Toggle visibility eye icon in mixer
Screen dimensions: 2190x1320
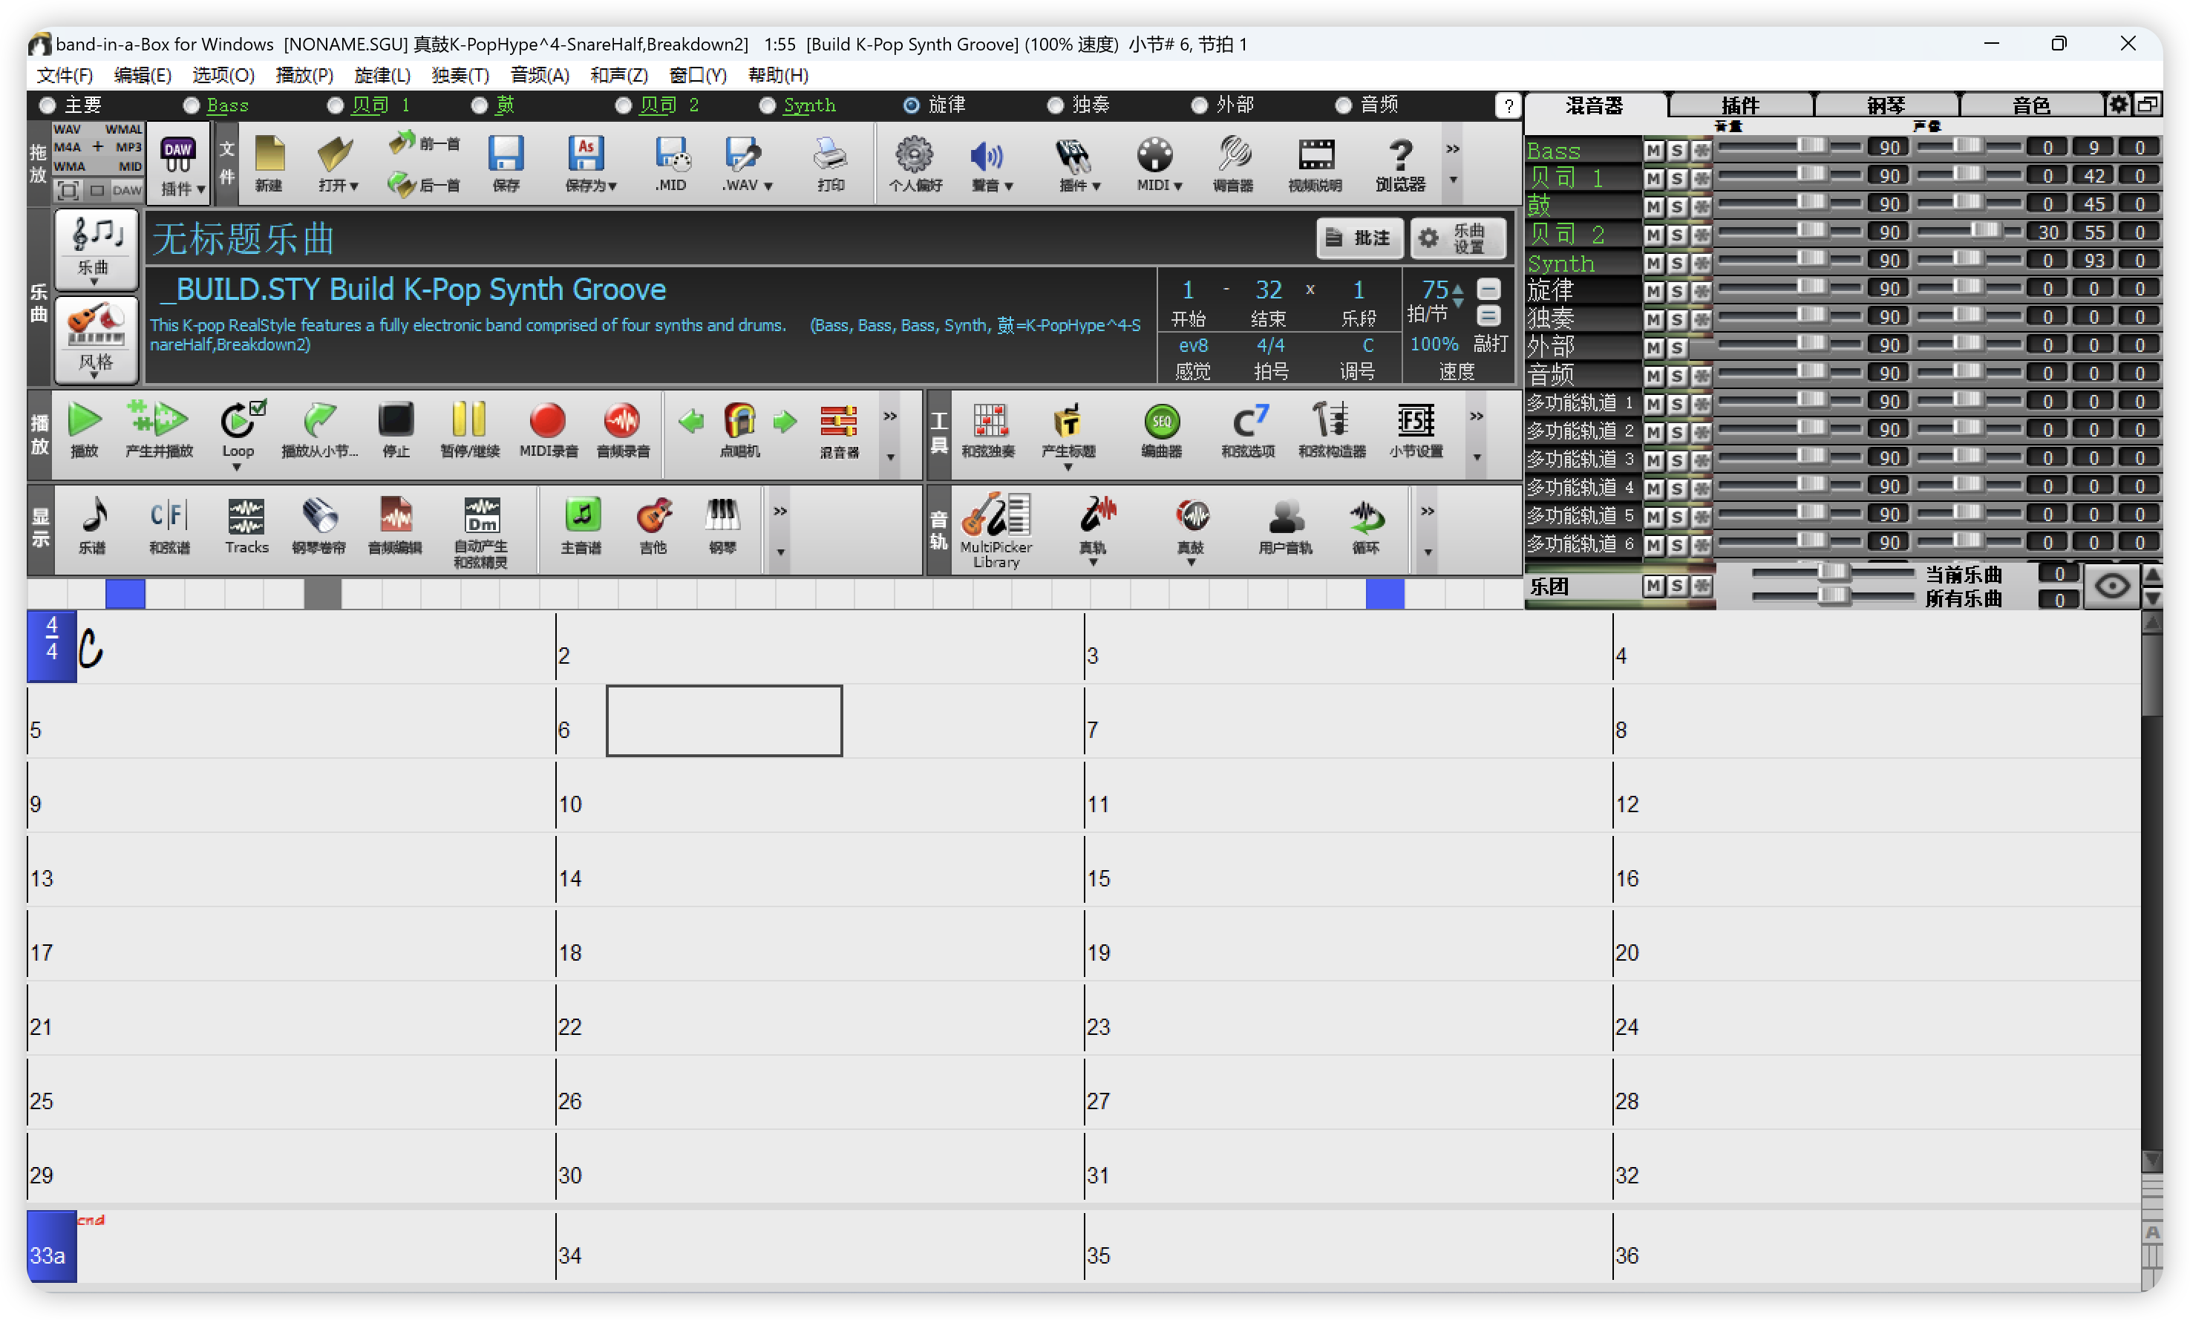tap(2112, 586)
